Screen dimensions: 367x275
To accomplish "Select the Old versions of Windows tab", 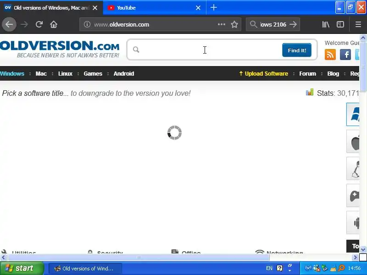I will point(51,8).
